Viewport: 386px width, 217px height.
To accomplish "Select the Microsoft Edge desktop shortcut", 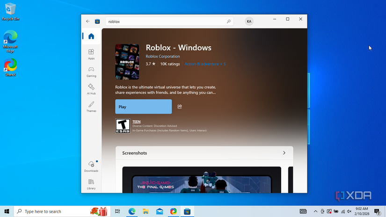I will (10, 41).
